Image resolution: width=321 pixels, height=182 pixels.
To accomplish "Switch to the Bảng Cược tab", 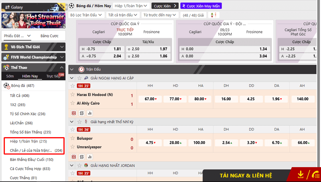I will (x=49, y=36).
